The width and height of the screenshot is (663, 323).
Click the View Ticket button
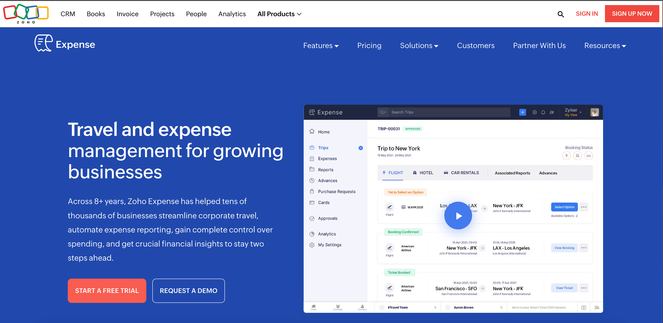(564, 288)
